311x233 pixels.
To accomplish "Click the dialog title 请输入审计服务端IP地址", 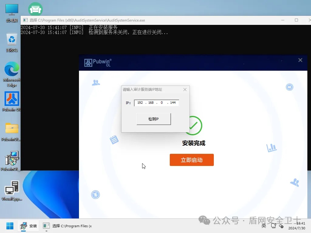I will (x=142, y=89).
